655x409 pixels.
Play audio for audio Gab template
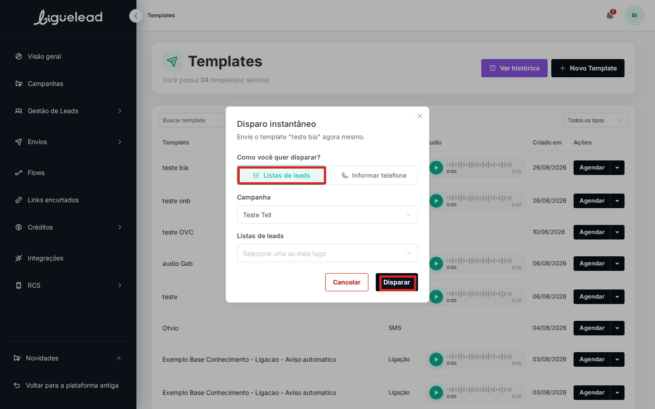click(x=436, y=264)
